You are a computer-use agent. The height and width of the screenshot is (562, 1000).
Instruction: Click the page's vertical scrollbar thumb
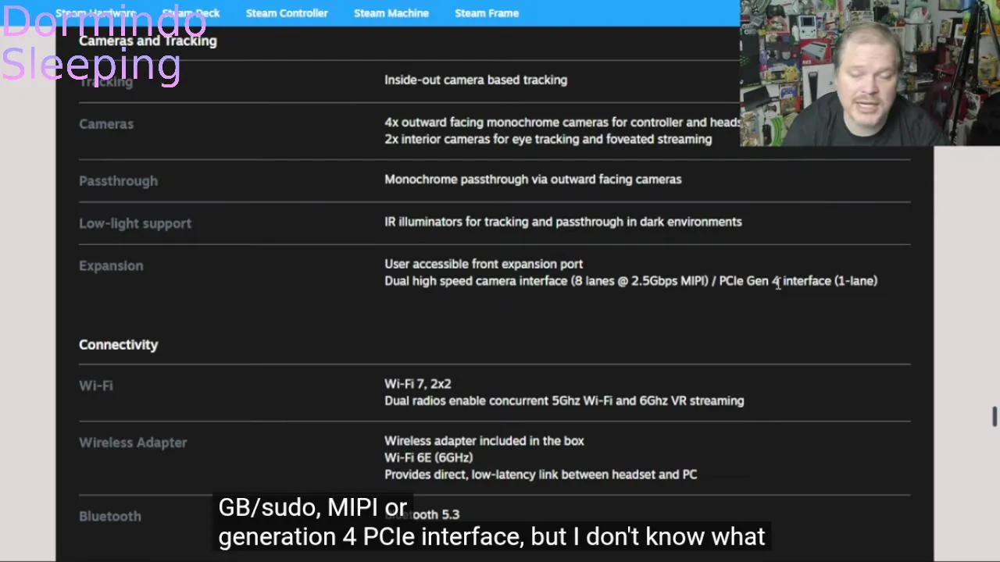pos(995,417)
